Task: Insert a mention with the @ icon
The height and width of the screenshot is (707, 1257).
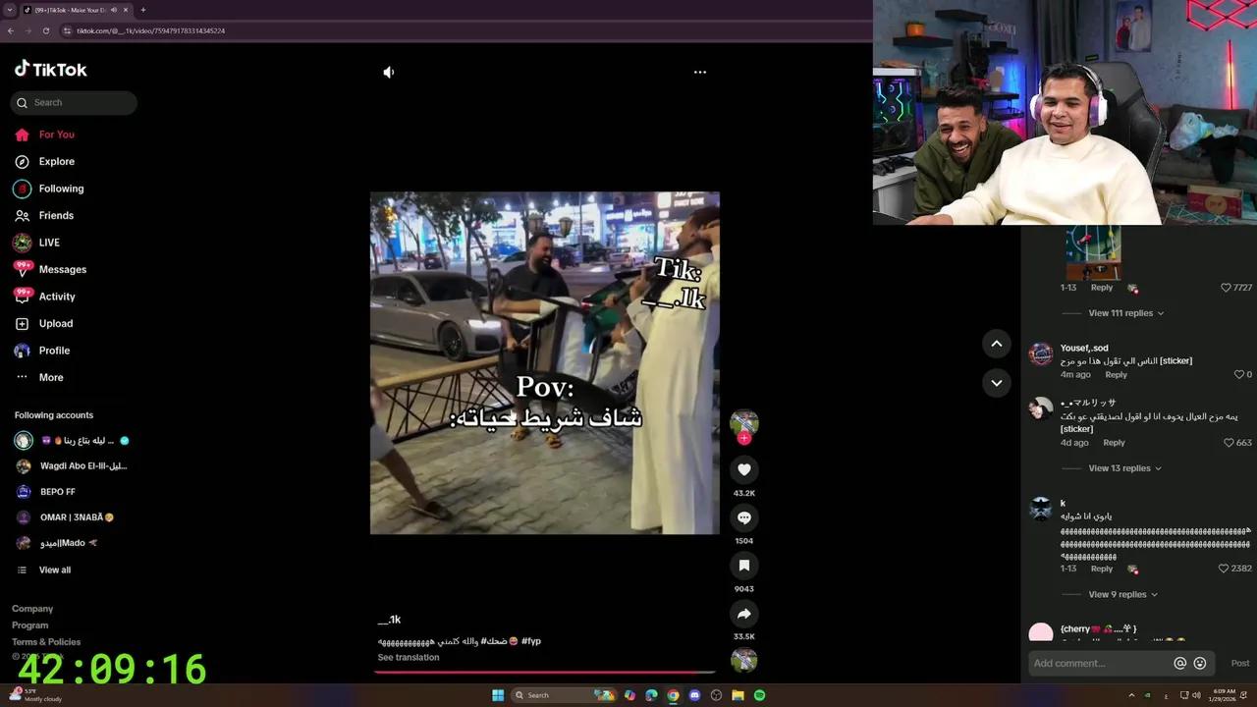Action: (1180, 663)
